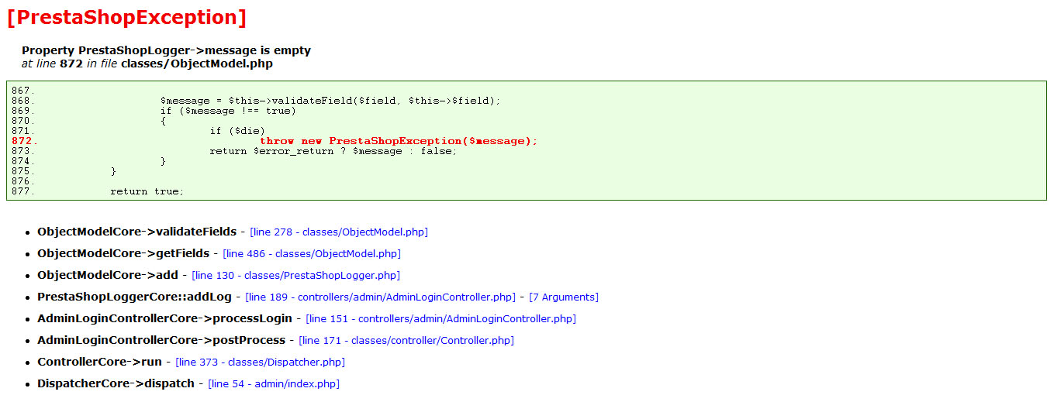Click stack entry AdminLoginControllerCore->postProcess
This screenshot has height=402, width=1050.
point(161,340)
